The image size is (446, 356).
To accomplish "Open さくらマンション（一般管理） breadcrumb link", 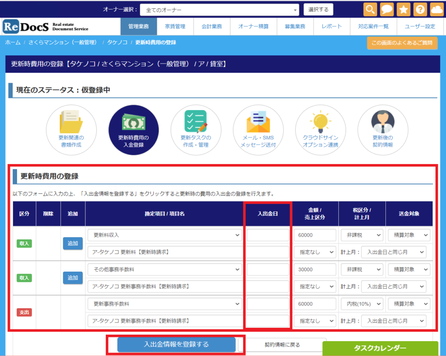I will 62,43.
